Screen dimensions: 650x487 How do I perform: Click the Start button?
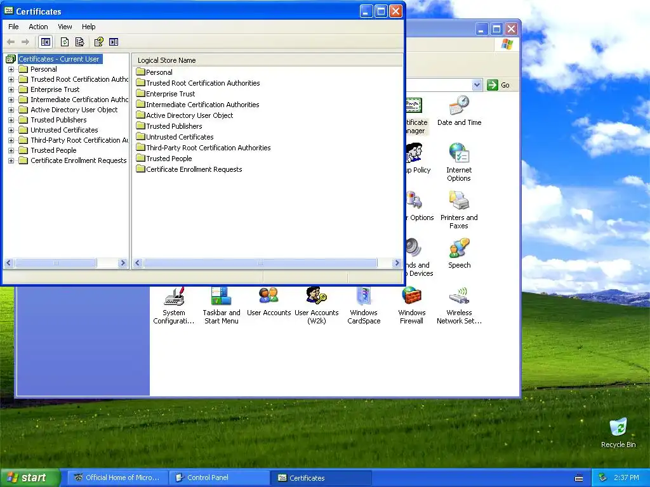[x=30, y=477]
